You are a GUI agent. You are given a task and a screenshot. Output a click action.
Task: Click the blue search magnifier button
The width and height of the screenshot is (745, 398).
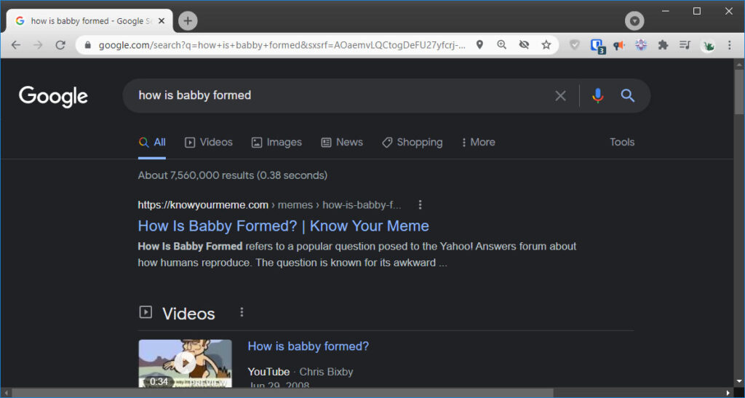coord(628,95)
